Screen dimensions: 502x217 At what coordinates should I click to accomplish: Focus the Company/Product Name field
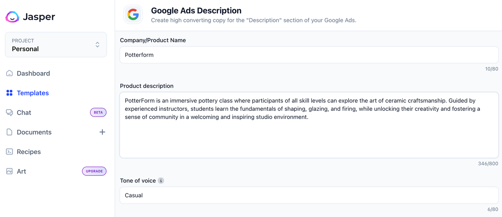309,55
